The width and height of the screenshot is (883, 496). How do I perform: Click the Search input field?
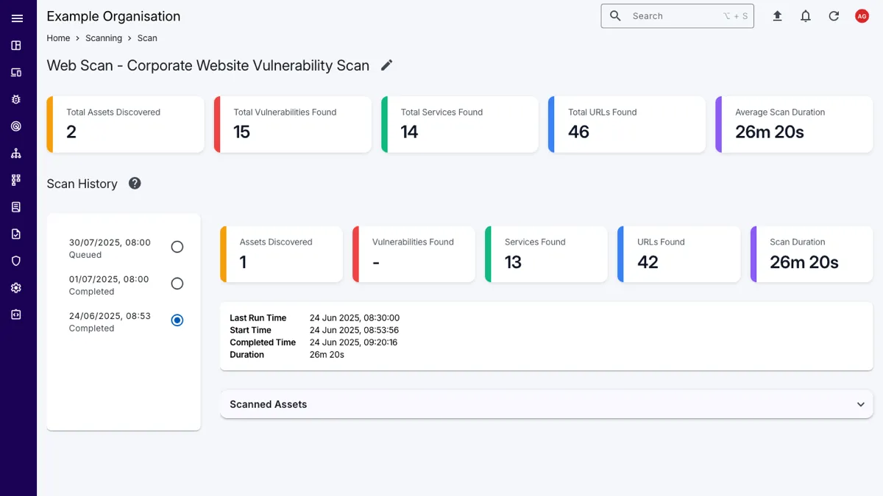tap(673, 16)
